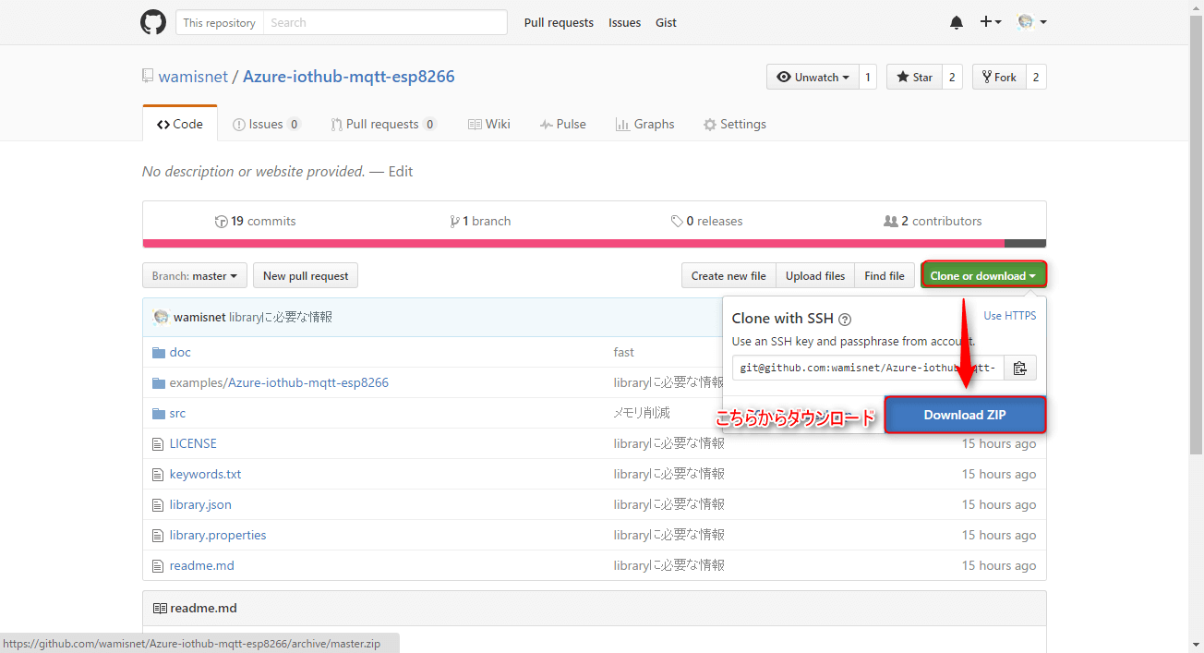
Task: Open the 19 commits history link
Action: 255,221
